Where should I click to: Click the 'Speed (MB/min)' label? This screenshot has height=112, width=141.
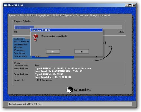tap(21, 44)
